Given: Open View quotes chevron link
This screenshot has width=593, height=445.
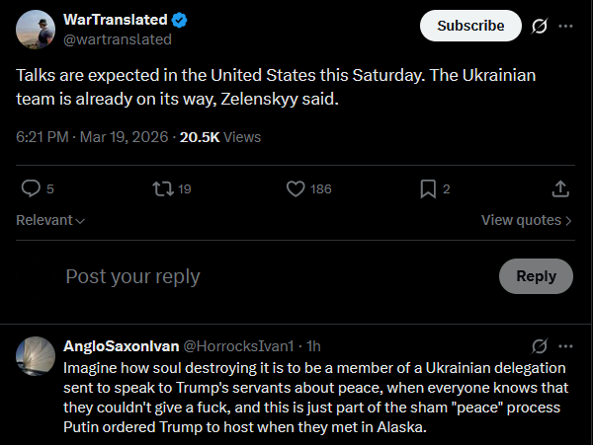Looking at the screenshot, I should [x=526, y=220].
